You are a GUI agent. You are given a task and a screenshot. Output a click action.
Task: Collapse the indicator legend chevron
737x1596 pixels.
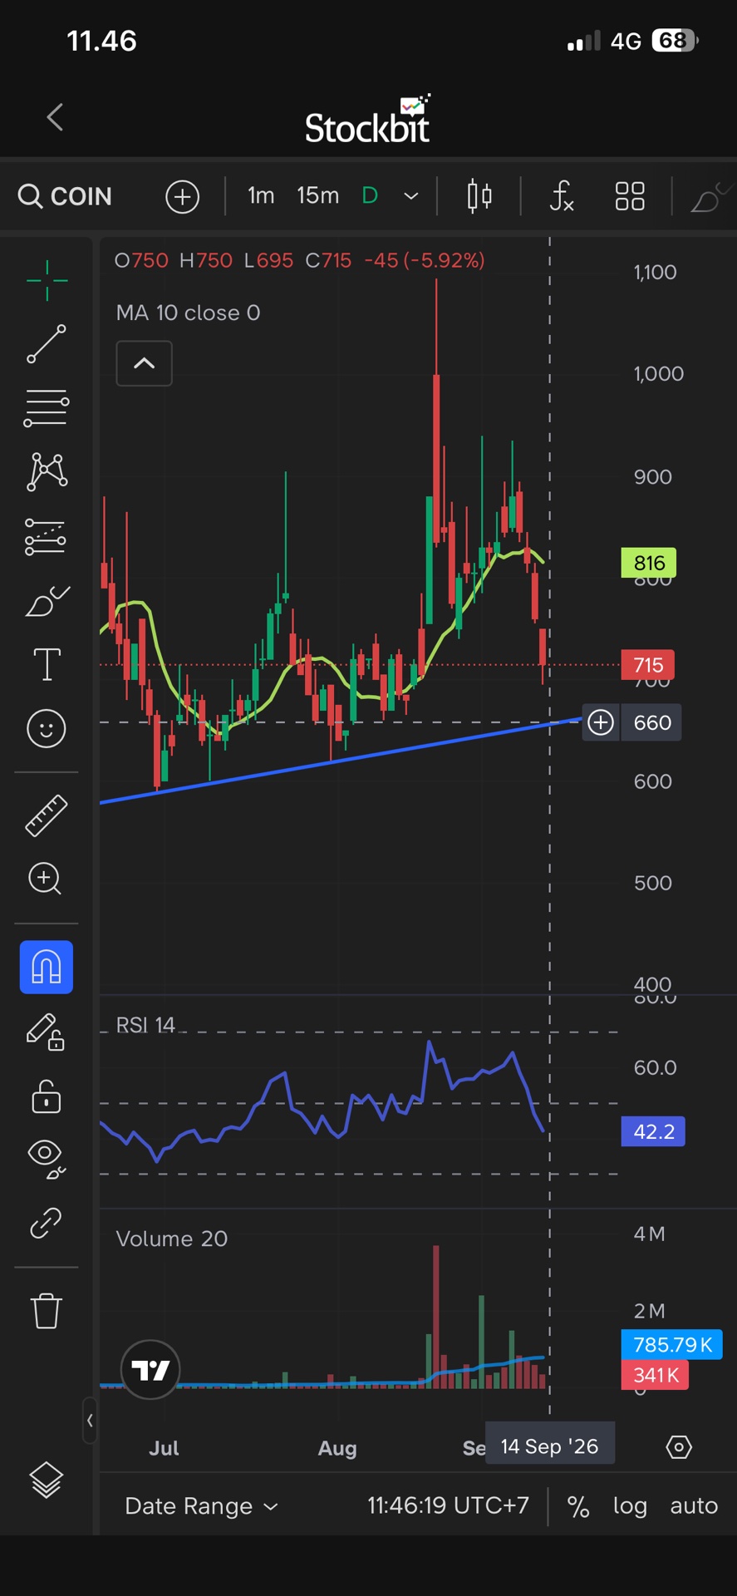point(145,363)
